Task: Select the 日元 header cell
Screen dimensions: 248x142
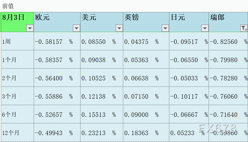Action: (189, 22)
